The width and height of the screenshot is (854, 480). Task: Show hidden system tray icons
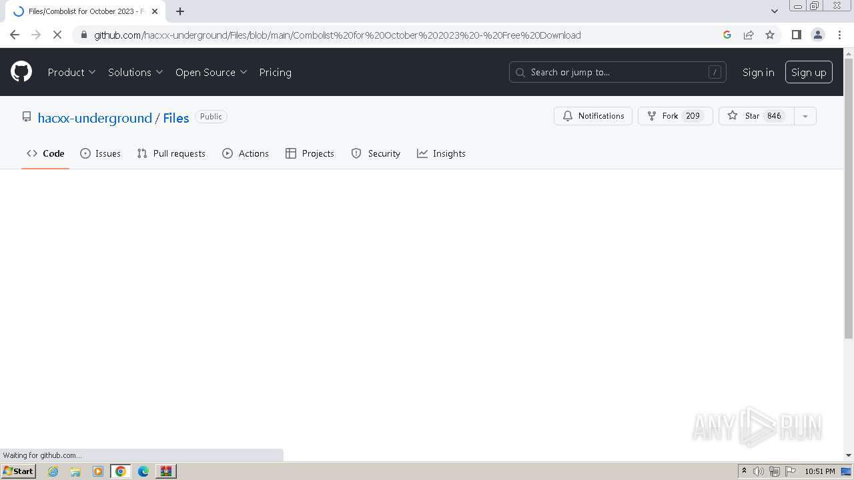[744, 471]
